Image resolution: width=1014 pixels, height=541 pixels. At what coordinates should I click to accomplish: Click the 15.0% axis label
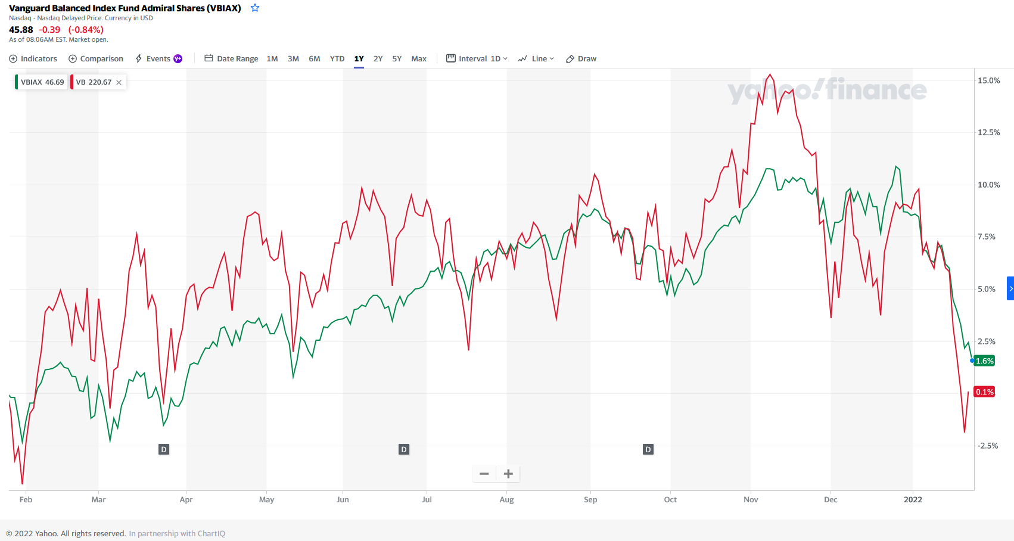988,80
